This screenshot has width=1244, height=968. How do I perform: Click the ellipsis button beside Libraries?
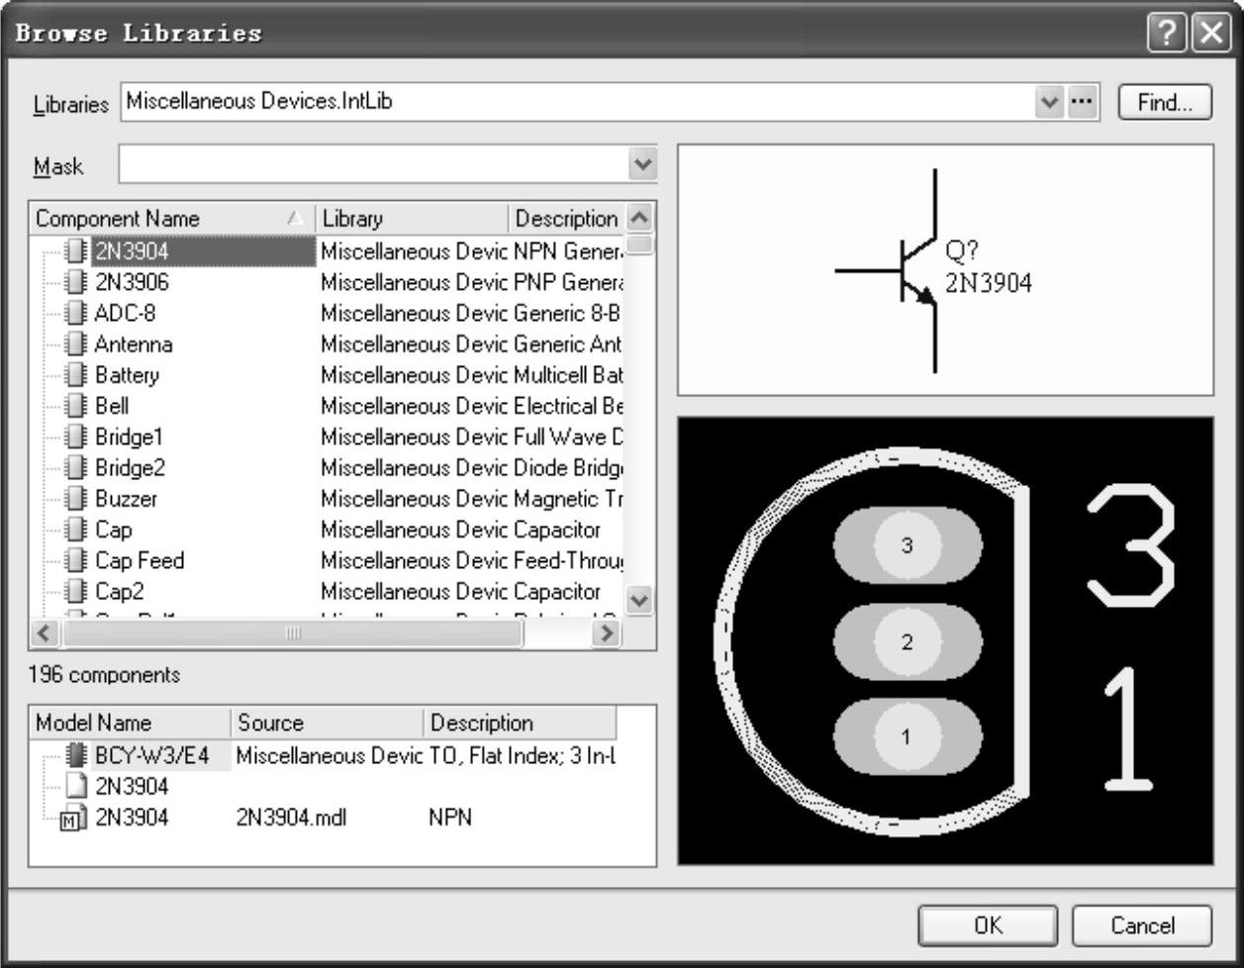coord(1083,102)
